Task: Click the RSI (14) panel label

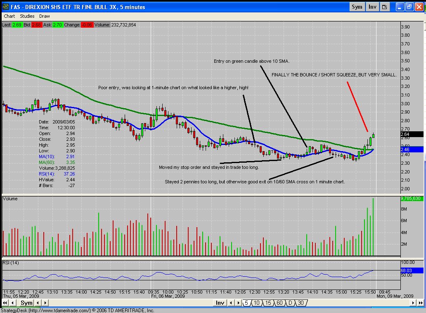Action: (11, 263)
